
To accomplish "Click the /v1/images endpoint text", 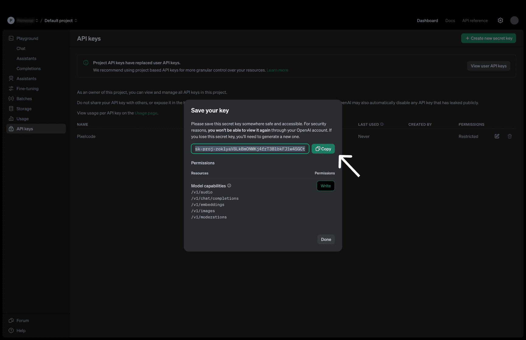I will pos(203,211).
